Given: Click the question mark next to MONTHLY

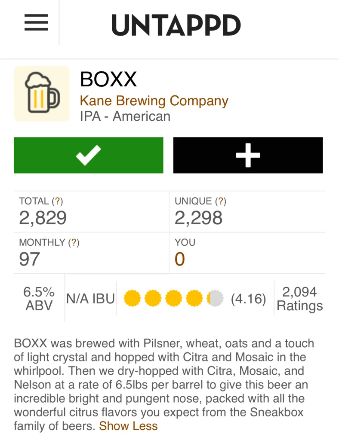Looking at the screenshot, I should click(x=74, y=242).
